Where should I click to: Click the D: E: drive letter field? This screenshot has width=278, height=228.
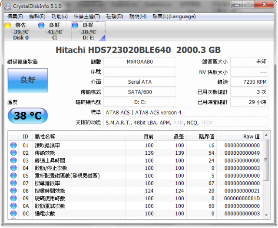click(140, 102)
